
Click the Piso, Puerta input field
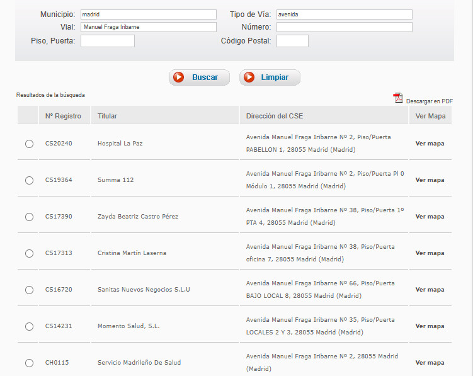tap(108, 41)
